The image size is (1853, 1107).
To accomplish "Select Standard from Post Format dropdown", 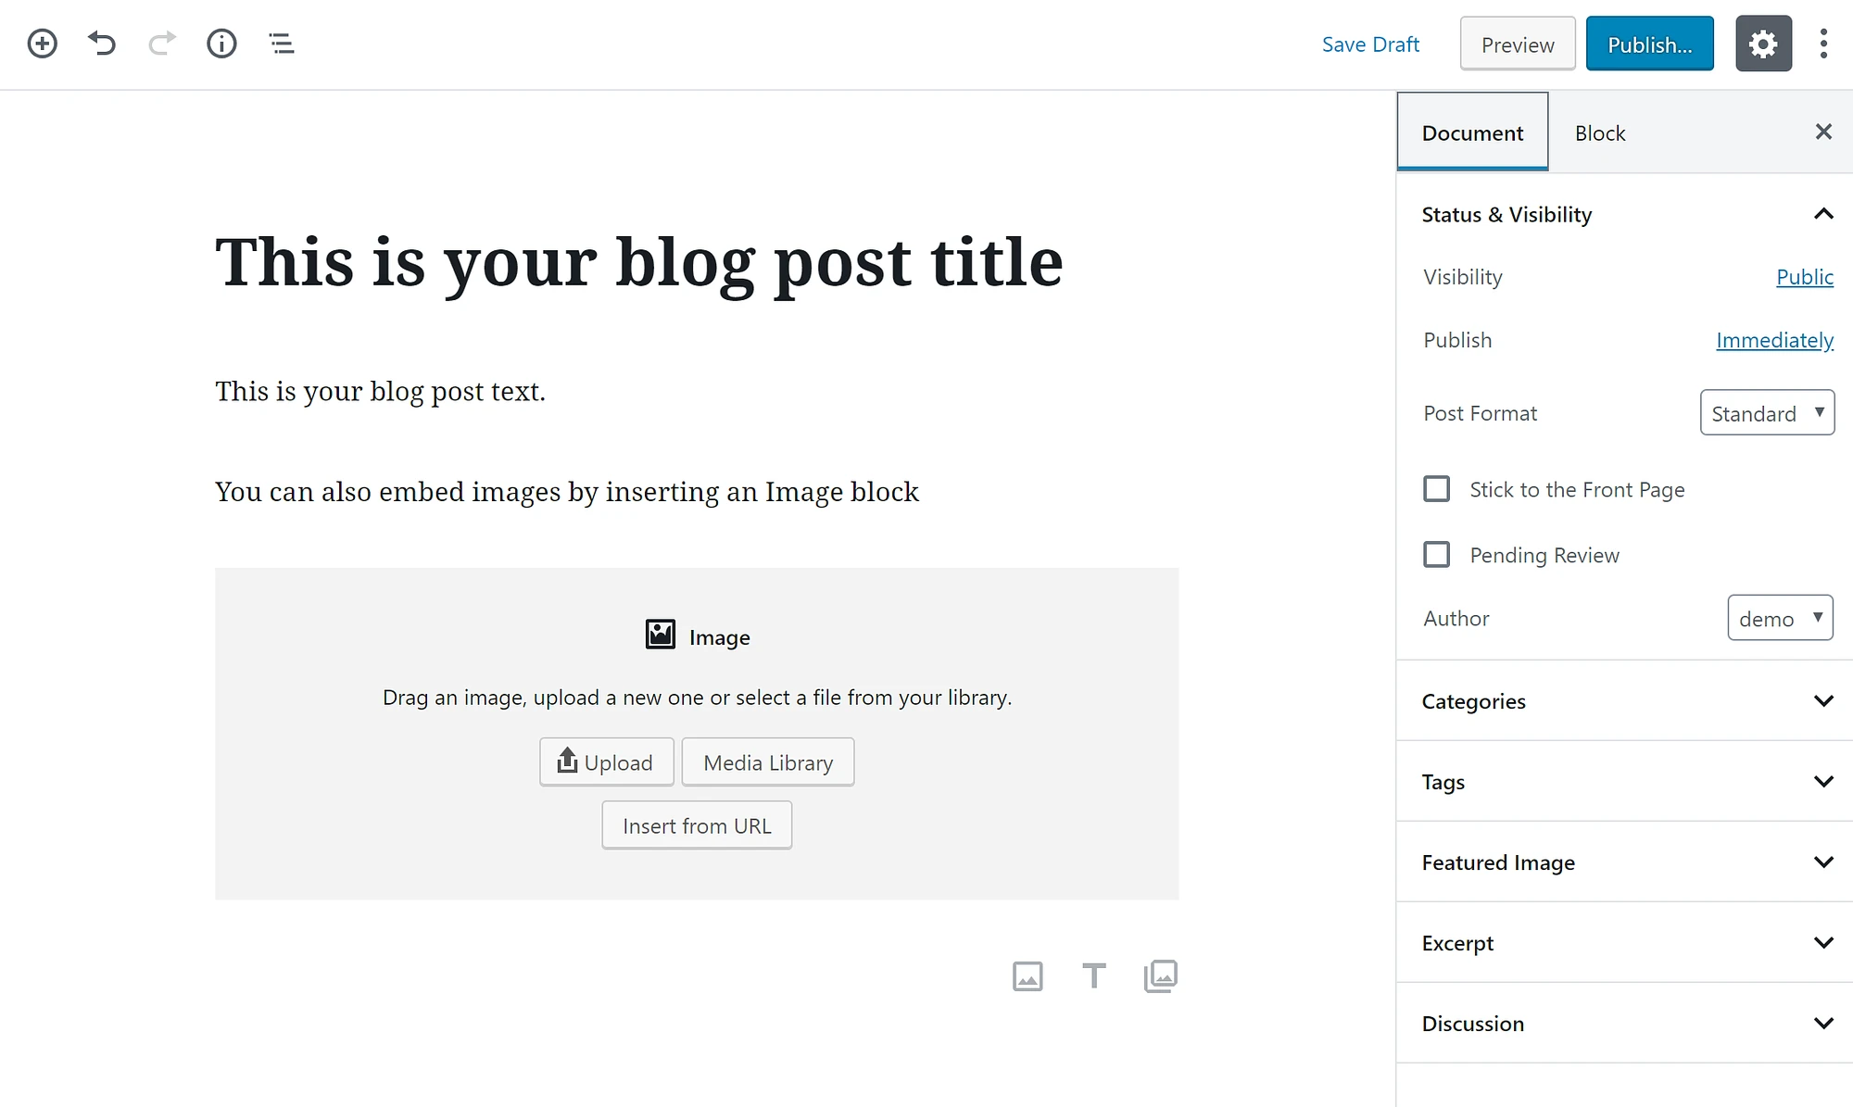I will (1766, 411).
